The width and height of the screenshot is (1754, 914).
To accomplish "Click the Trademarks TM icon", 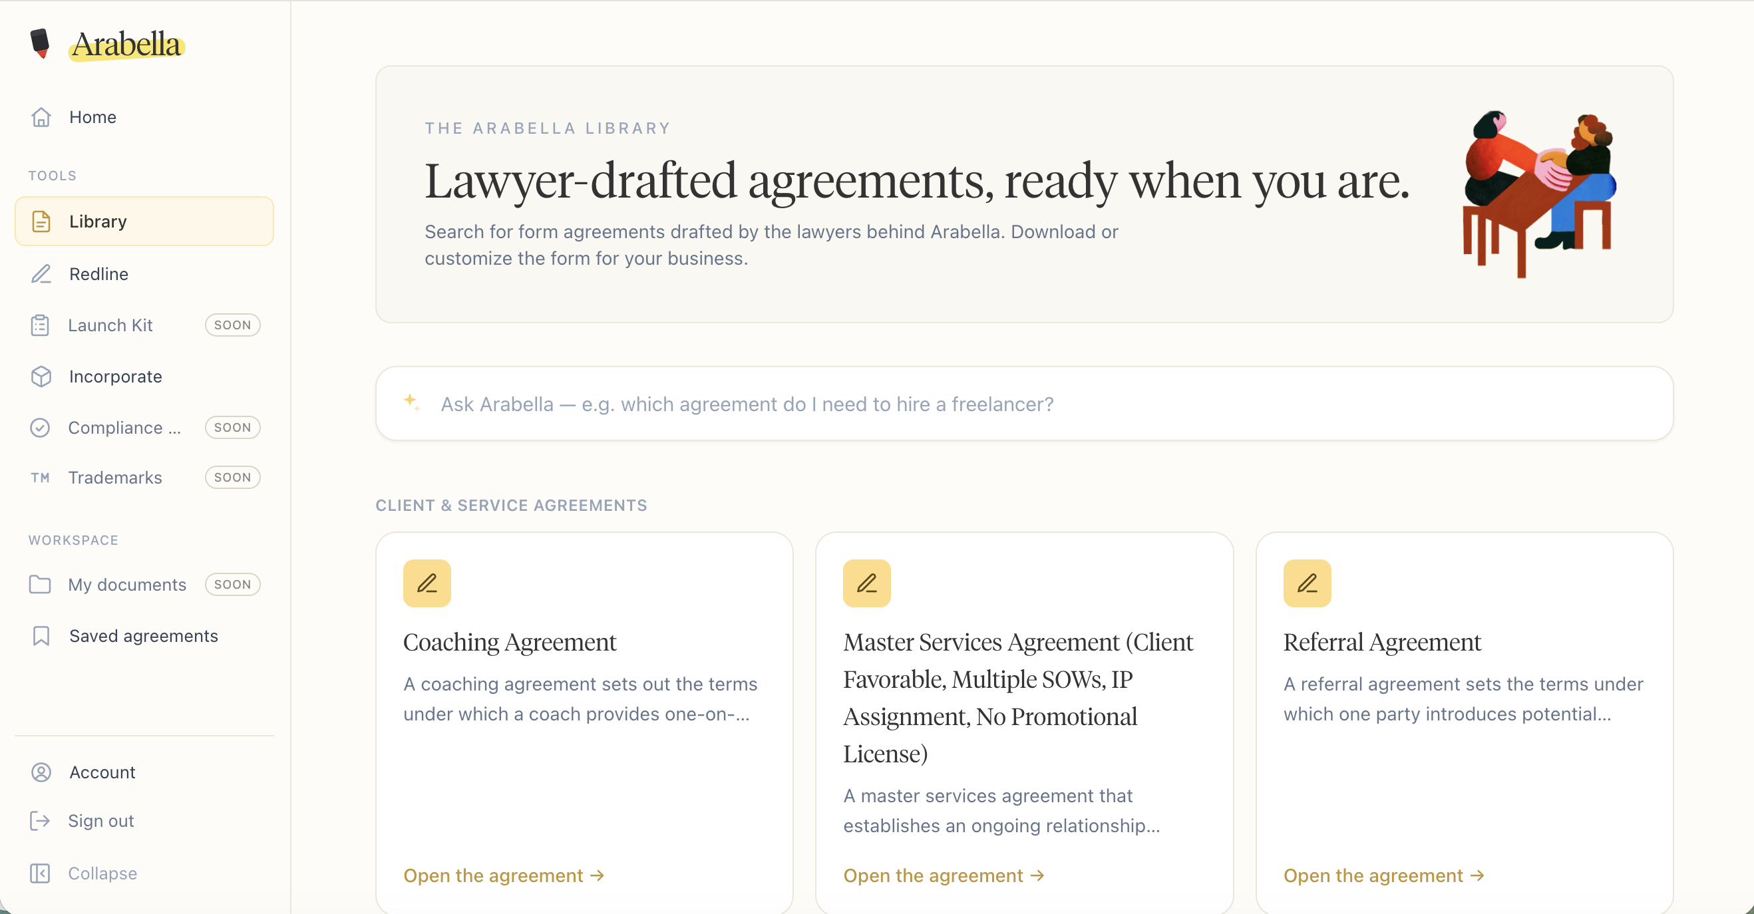I will tap(40, 478).
